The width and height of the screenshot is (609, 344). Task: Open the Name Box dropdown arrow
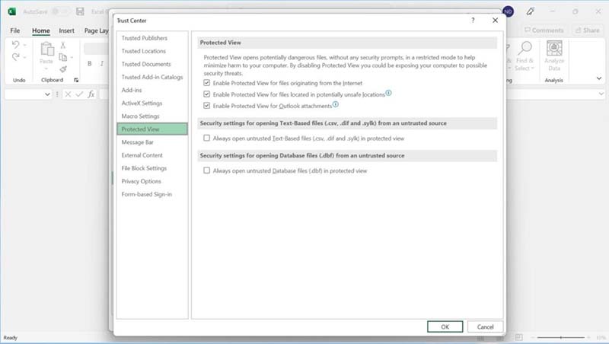click(47, 94)
